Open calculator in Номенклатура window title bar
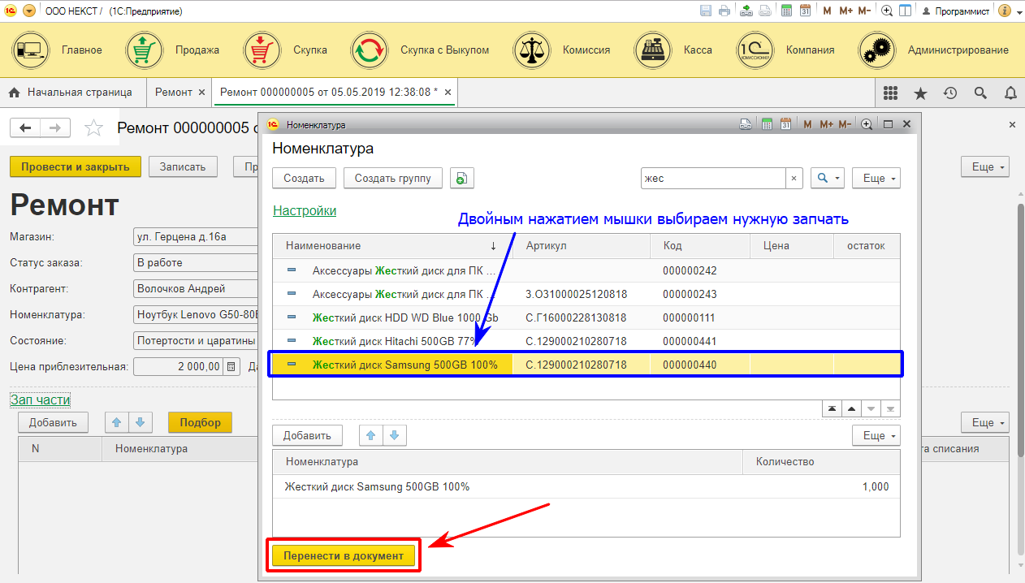This screenshot has height=583, width=1025. [x=766, y=124]
